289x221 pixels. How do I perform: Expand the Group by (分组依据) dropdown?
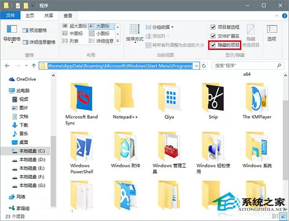(x=159, y=27)
